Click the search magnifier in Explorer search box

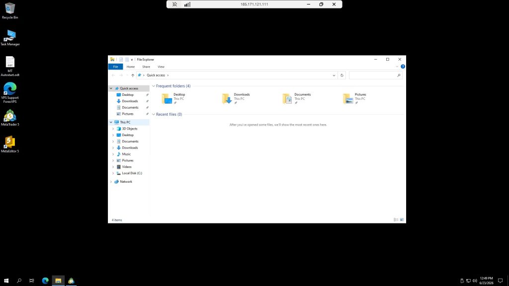coord(399,75)
